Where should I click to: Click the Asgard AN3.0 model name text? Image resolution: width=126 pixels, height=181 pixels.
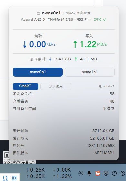click(x=47, y=20)
